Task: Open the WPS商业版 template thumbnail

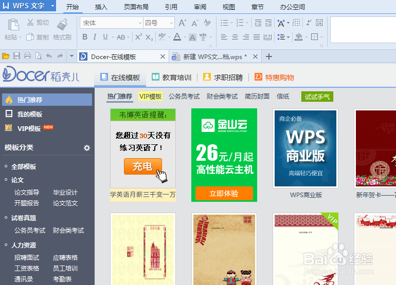Action: click(x=305, y=148)
